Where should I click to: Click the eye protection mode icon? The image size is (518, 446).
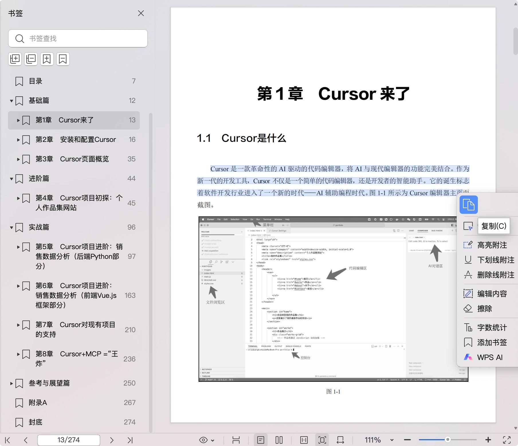click(203, 440)
